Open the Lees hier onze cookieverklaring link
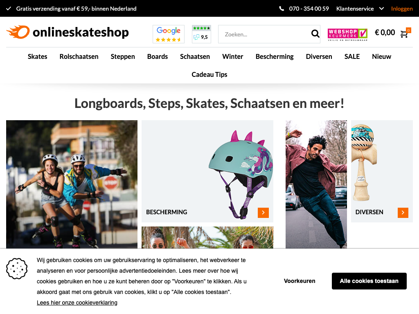Viewport: 419px width, 314px height. click(77, 303)
